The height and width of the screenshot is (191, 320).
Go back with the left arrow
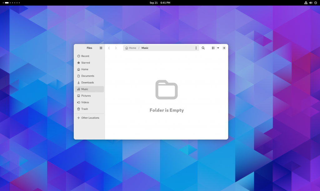click(x=109, y=48)
